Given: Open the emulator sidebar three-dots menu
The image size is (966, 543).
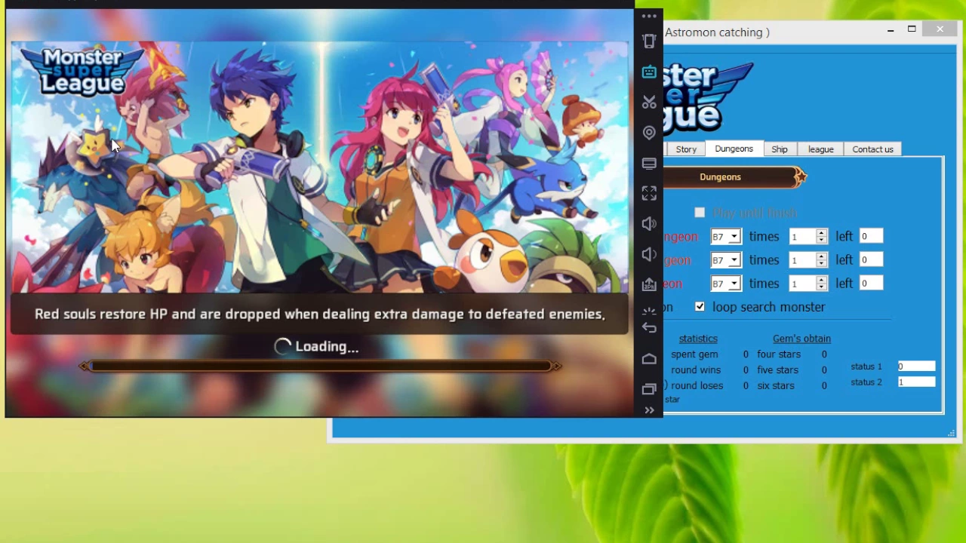Looking at the screenshot, I should point(649,16).
